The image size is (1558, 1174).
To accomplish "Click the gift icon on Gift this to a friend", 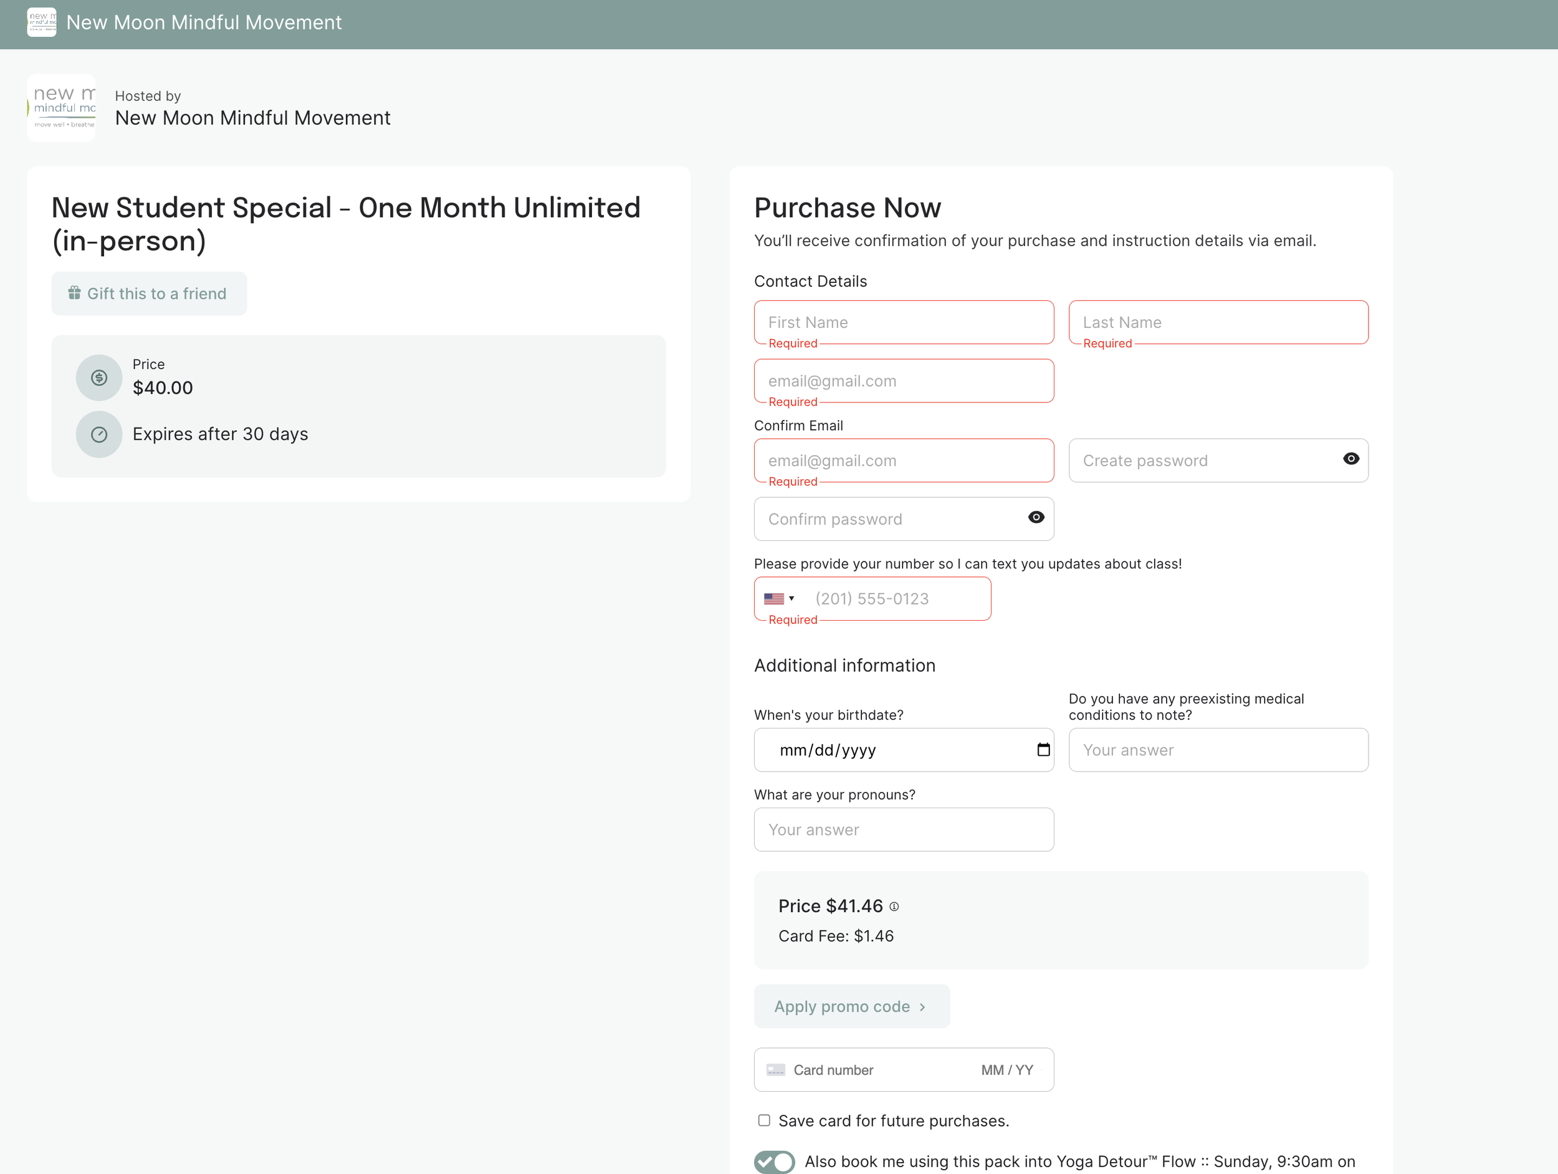I will click(74, 293).
